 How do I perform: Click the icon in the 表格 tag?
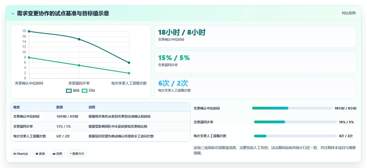37,154
